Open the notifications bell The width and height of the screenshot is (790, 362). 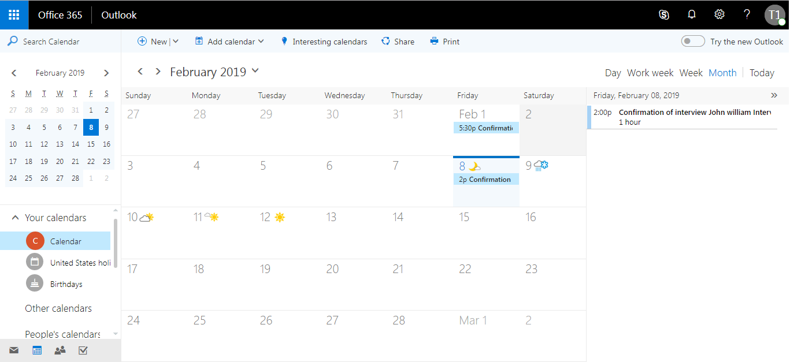692,14
